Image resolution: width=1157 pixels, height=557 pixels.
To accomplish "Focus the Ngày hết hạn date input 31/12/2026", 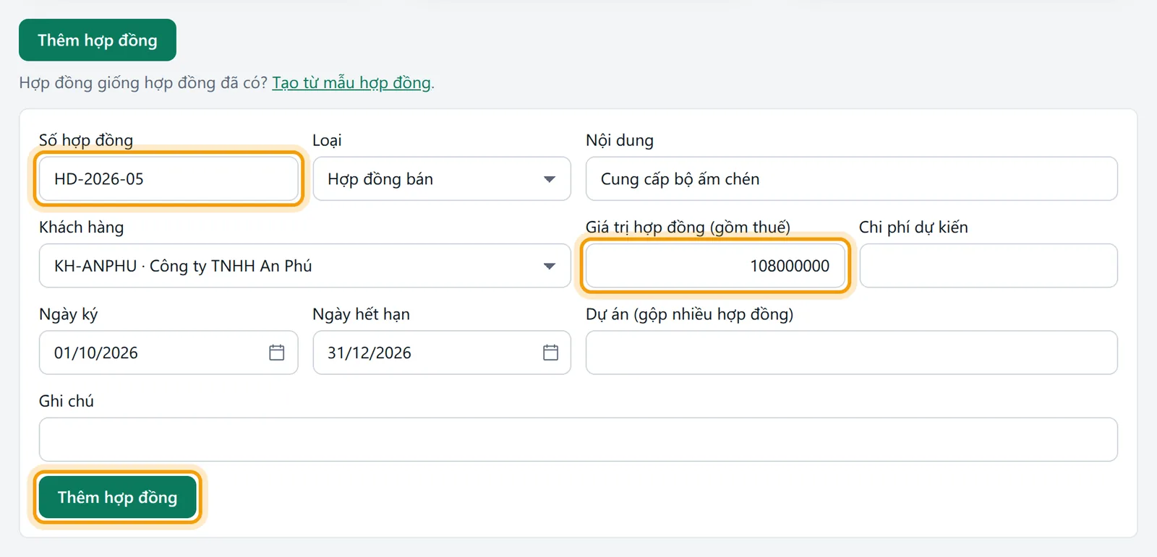I will (x=442, y=353).
